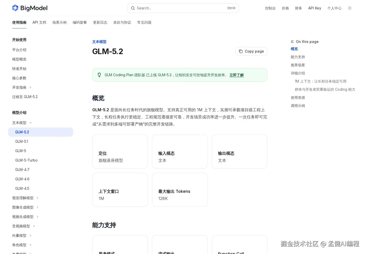This screenshot has height=254, width=366.
Task: Open the 条款与协议 tab
Action: click(x=122, y=22)
